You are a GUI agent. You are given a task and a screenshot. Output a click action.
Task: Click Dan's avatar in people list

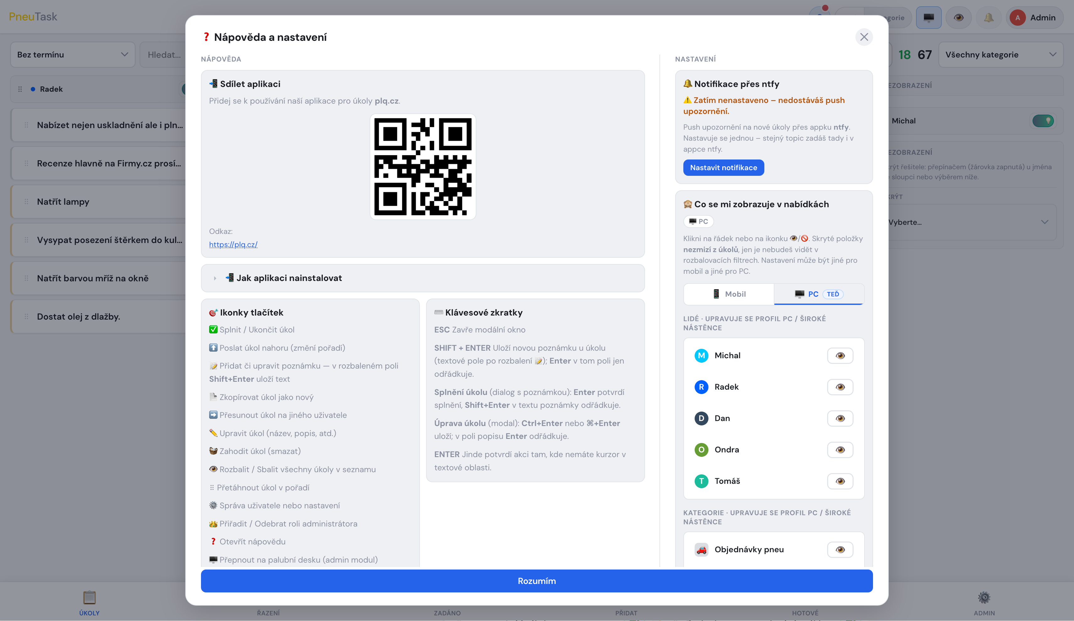tap(701, 418)
